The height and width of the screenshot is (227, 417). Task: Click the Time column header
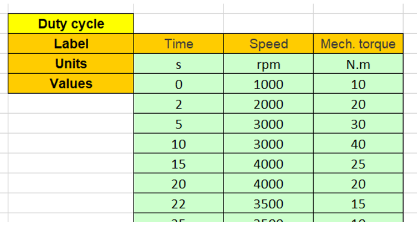click(178, 44)
